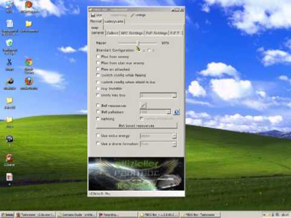Click the Repair slider handle
Screen dimensions: 291x218
point(139,43)
